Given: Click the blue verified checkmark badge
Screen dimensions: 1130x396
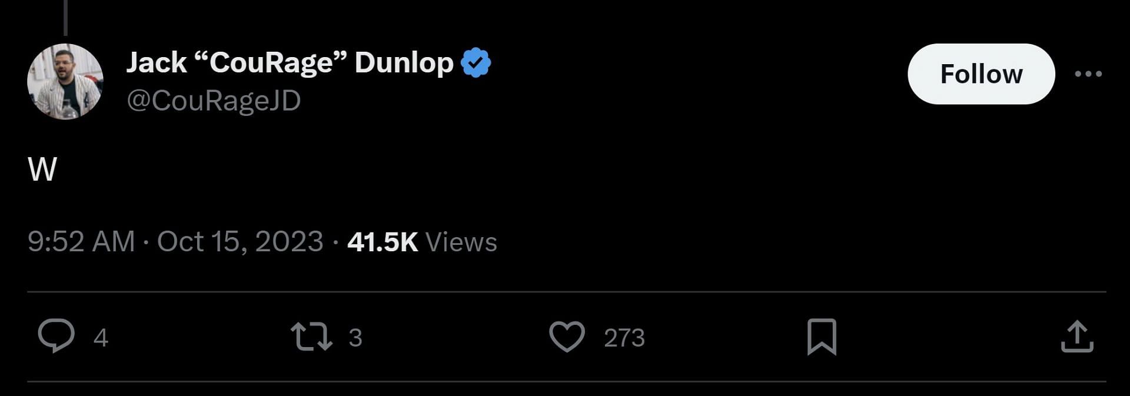Looking at the screenshot, I should (476, 62).
